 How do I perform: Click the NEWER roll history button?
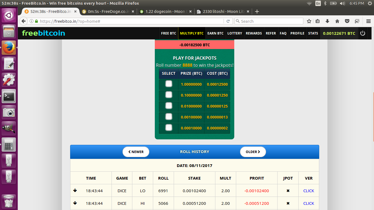136,152
